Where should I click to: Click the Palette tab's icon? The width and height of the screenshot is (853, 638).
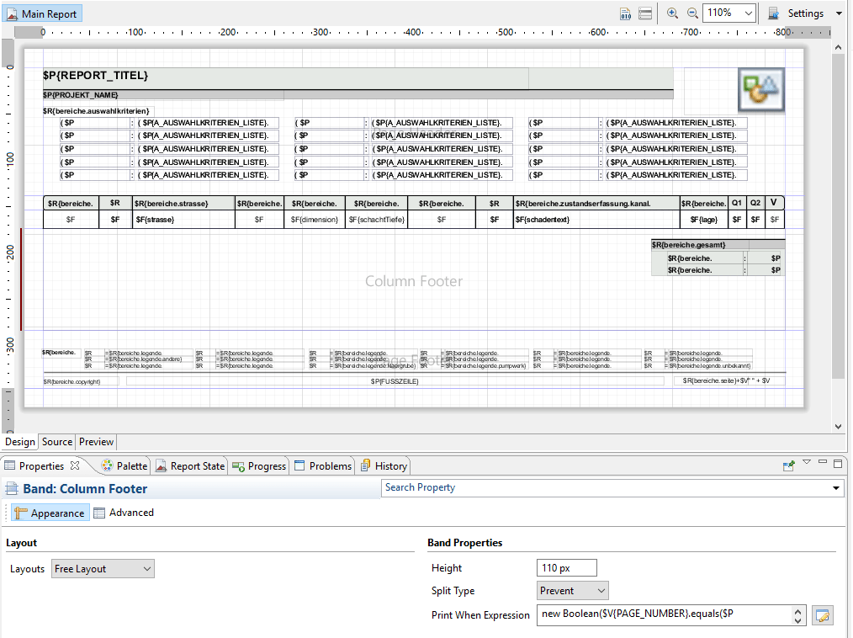[x=108, y=465]
